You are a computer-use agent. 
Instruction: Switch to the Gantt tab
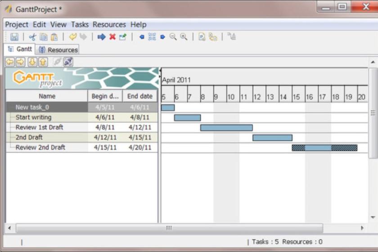pos(20,49)
